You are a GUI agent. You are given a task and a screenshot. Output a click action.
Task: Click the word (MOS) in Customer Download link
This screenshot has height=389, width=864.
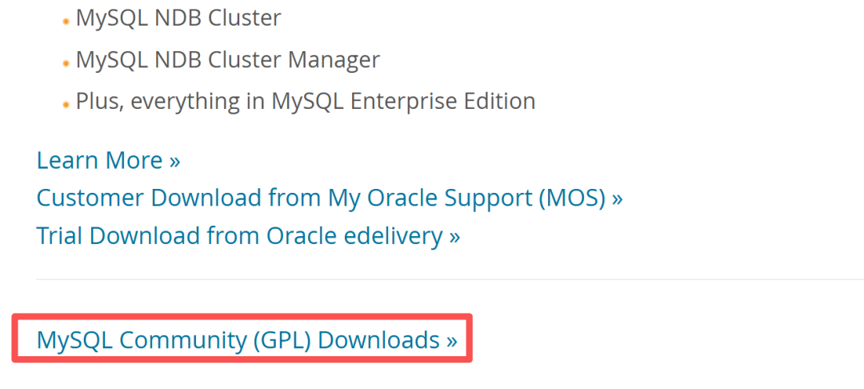point(567,198)
